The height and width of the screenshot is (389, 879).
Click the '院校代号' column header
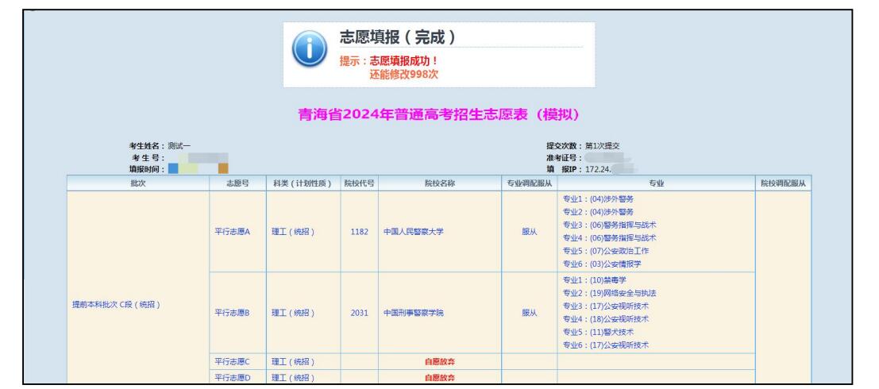point(360,183)
